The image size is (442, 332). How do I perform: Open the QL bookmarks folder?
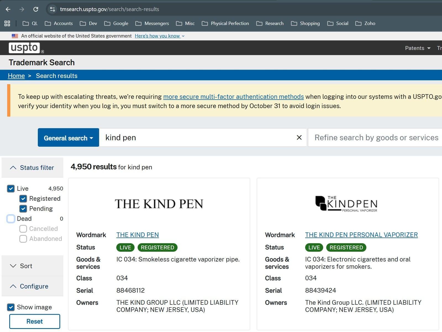pos(30,23)
